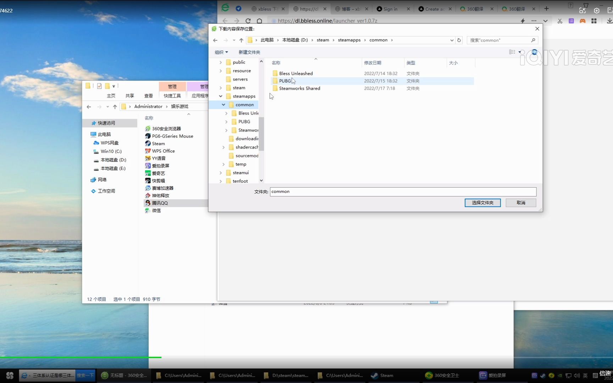Go up one level in Explorer window
The height and width of the screenshot is (383, 613).
click(115, 106)
